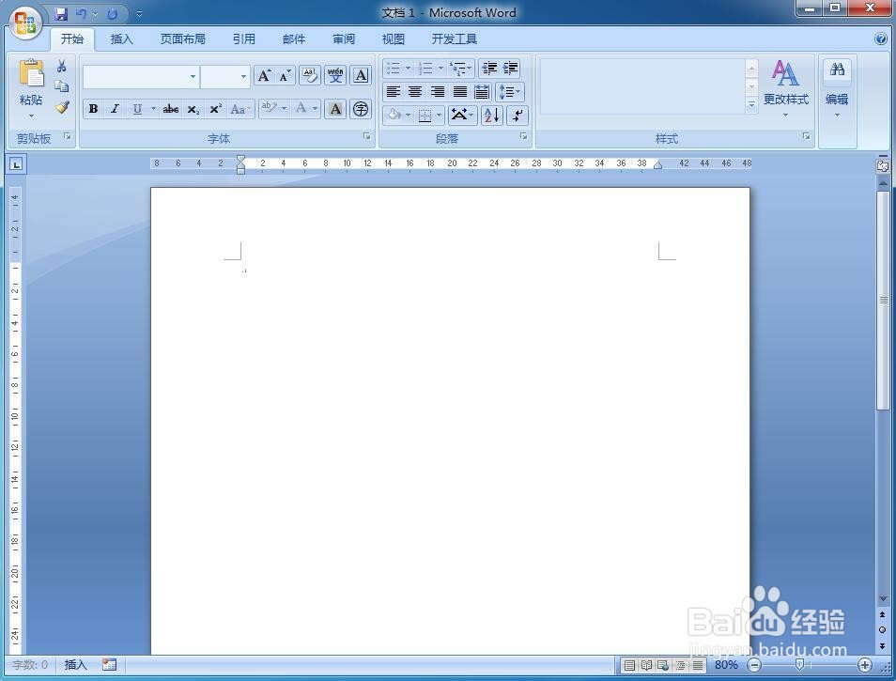Open Chinese layout options icon

click(x=462, y=116)
